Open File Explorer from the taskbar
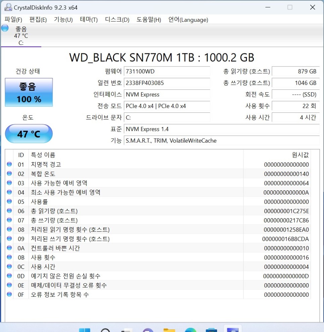 (x=169, y=329)
